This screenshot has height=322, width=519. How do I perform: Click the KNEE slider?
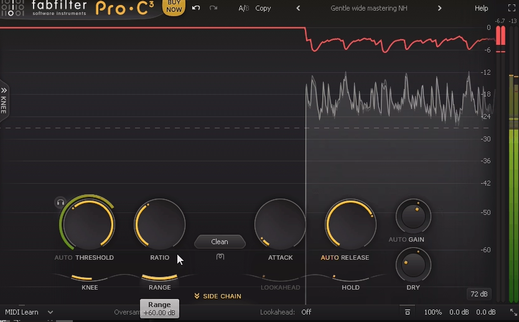tap(90, 278)
